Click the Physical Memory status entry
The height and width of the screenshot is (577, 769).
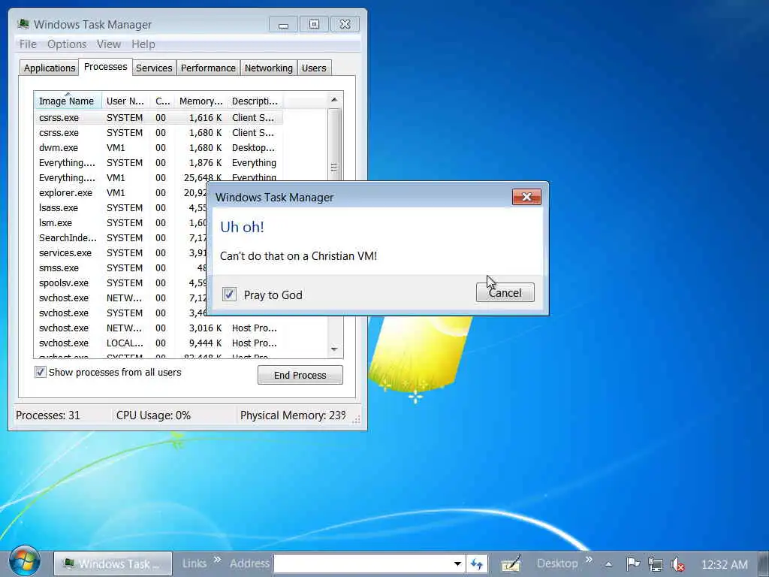(x=293, y=415)
